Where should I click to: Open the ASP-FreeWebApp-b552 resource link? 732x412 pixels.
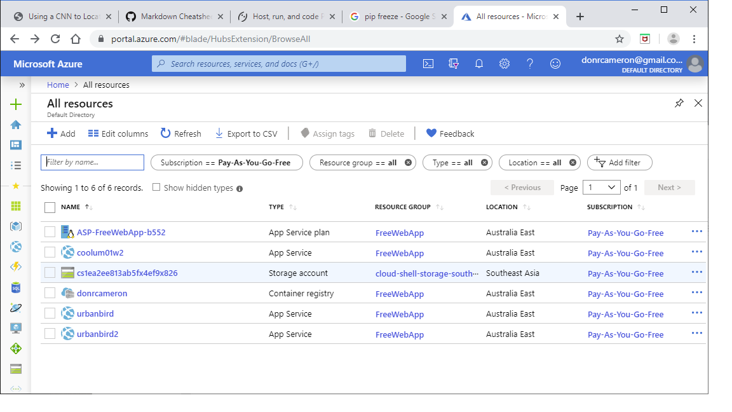(121, 232)
